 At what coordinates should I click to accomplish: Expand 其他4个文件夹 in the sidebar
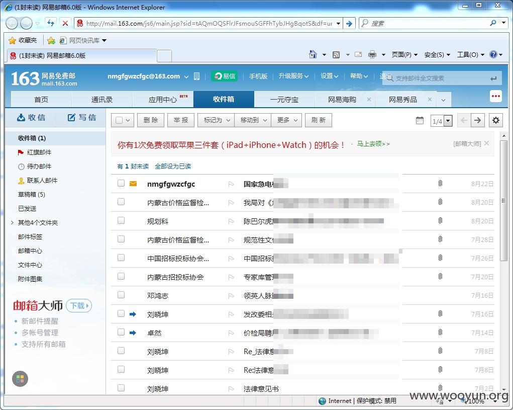12,223
